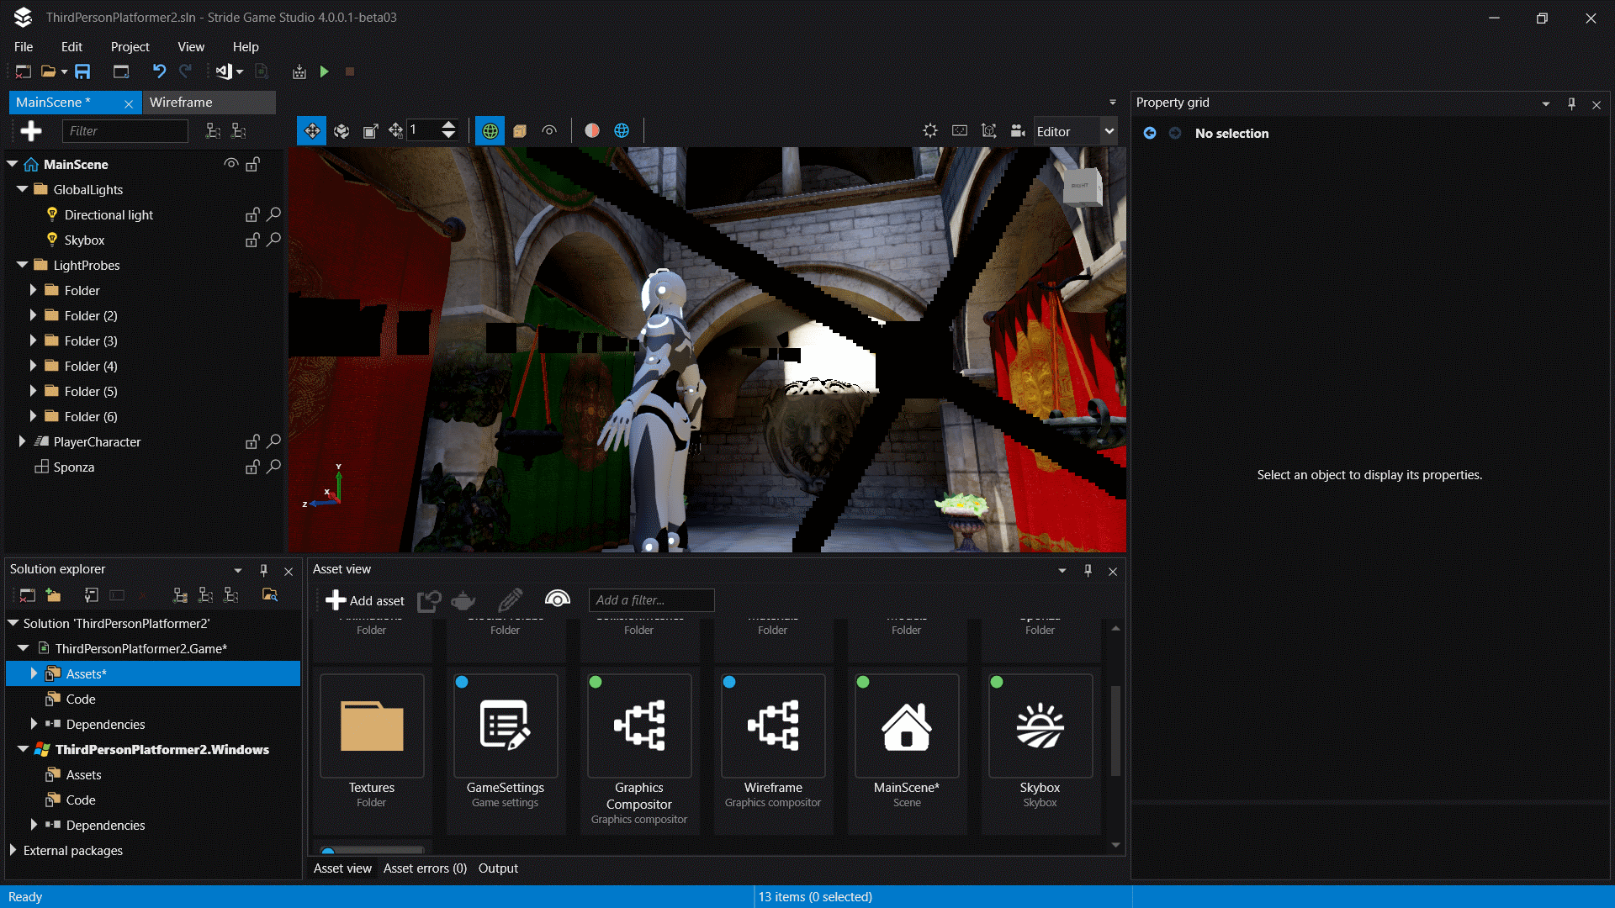Click the blue globe icon in scene toolbar

click(622, 130)
